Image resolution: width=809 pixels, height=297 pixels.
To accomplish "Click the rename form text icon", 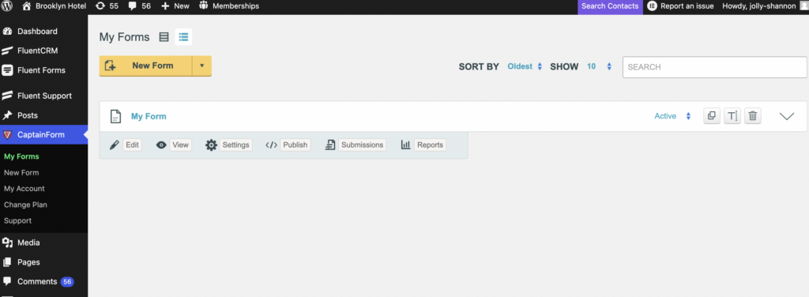I will click(732, 116).
